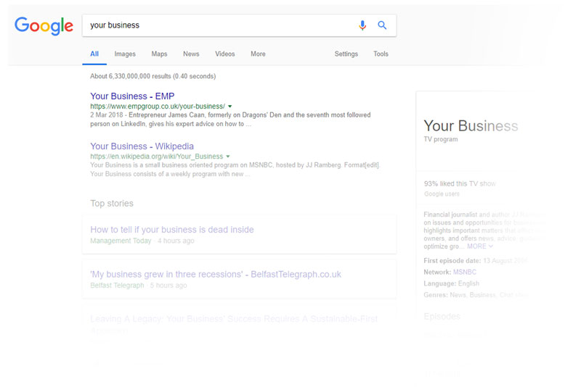This screenshot has width=581, height=387.
Task: Click the MSNBC network link
Action: click(465, 272)
